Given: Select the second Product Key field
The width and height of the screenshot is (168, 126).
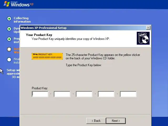Looking at the screenshot, I should [62, 94].
